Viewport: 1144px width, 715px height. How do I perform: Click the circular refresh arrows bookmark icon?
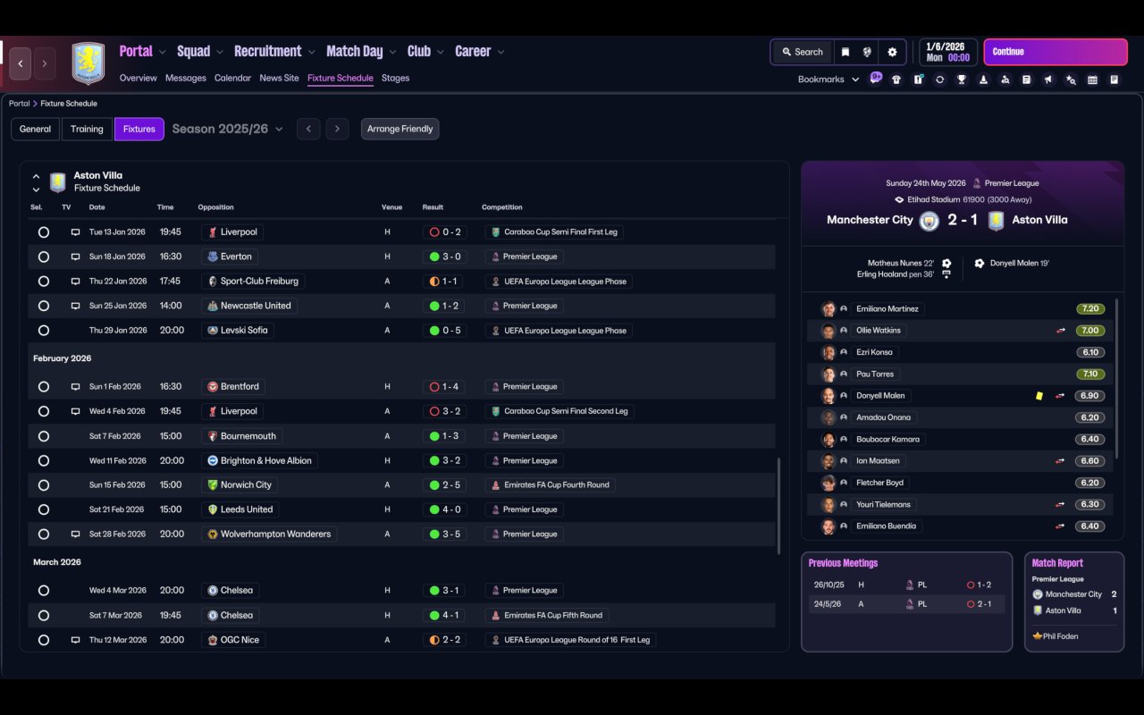point(939,80)
